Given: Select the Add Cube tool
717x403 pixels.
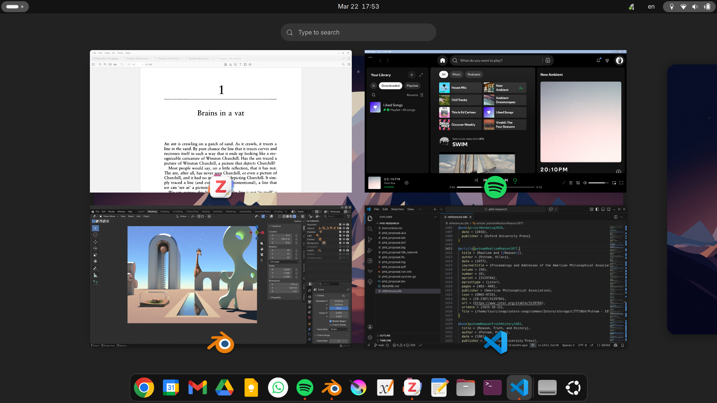Looking at the screenshot, I should [x=96, y=282].
